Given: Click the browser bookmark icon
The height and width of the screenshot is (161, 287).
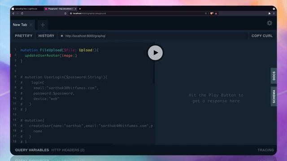Looking at the screenshot, I should [65, 13].
